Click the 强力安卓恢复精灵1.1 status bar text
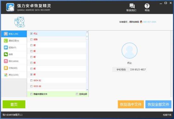This screenshot has height=119, width=174. pos(13,115)
